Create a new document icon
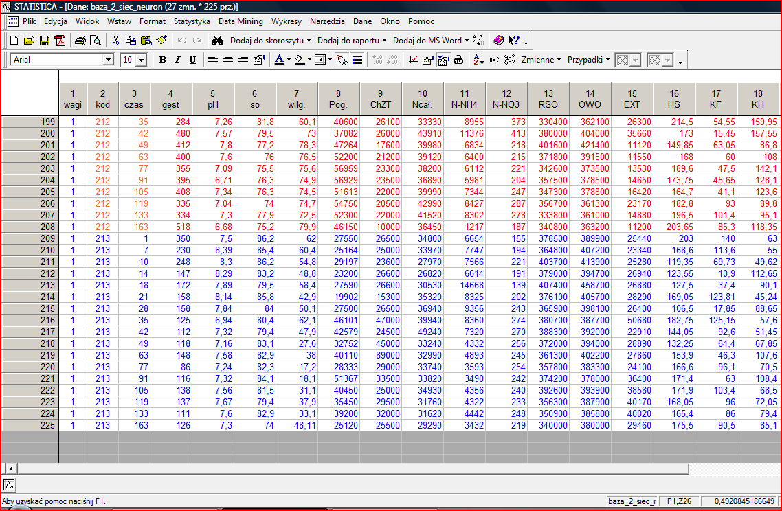This screenshot has height=511, width=782. 14,41
